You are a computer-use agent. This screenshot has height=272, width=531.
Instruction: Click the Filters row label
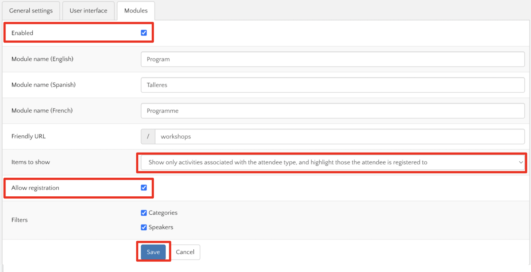pos(20,220)
